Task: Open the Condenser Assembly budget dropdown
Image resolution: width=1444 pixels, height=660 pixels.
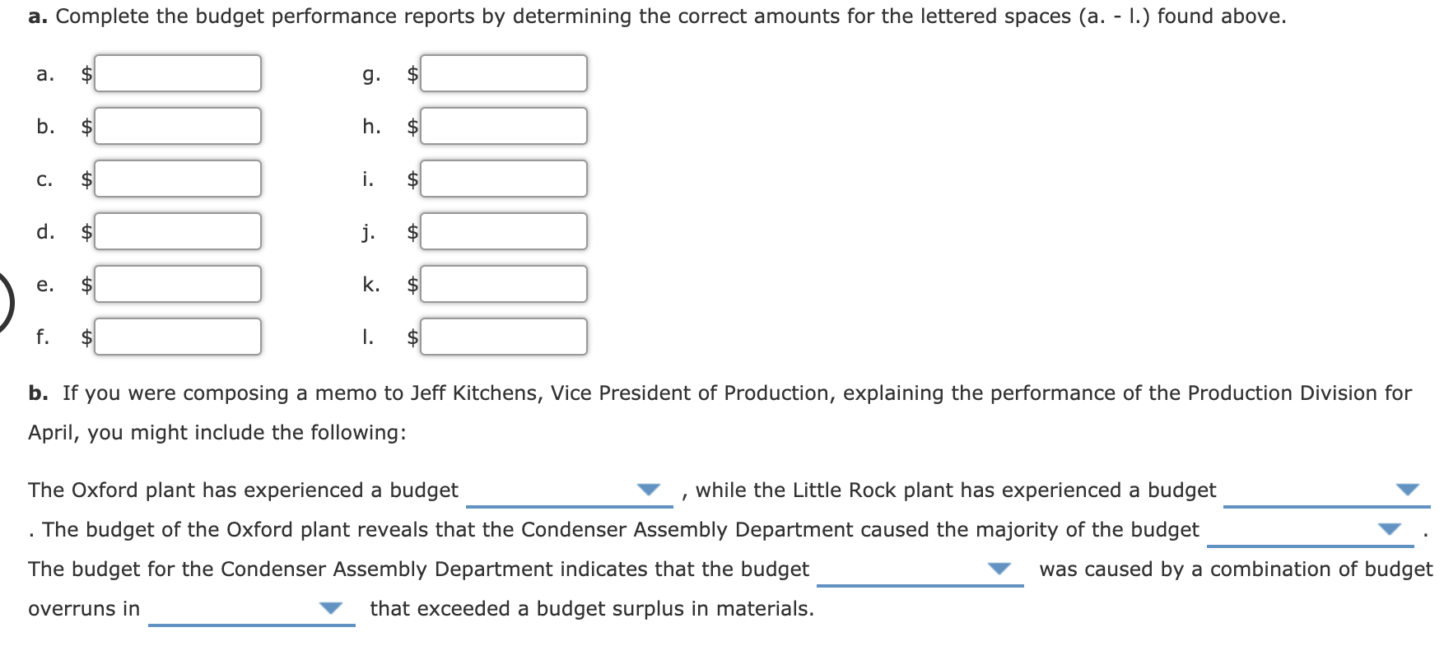Action: [x=1000, y=568]
